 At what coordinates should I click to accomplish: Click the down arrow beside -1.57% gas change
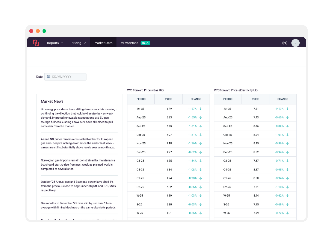point(201,109)
